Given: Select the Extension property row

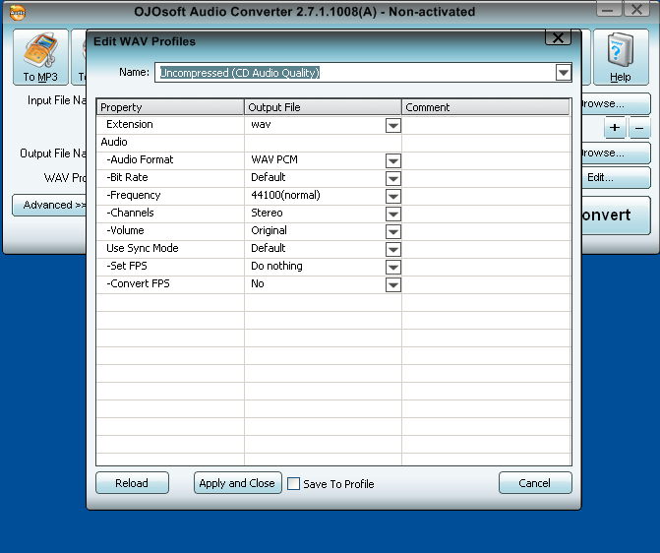Looking at the screenshot, I should 333,125.
